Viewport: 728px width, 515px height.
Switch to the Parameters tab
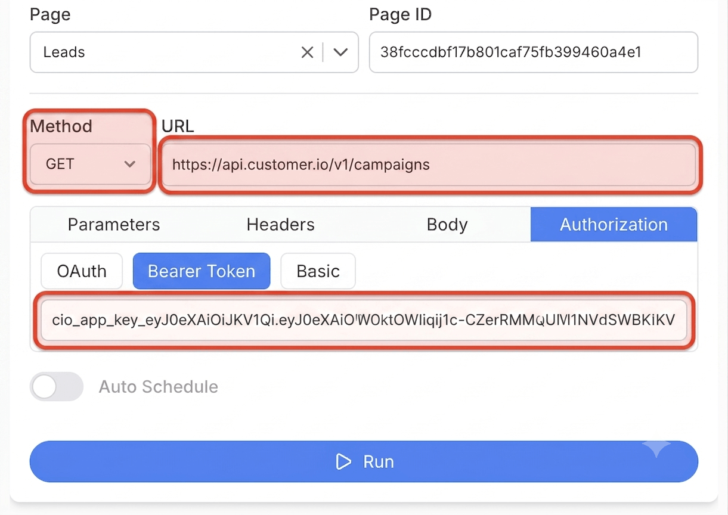pos(114,225)
